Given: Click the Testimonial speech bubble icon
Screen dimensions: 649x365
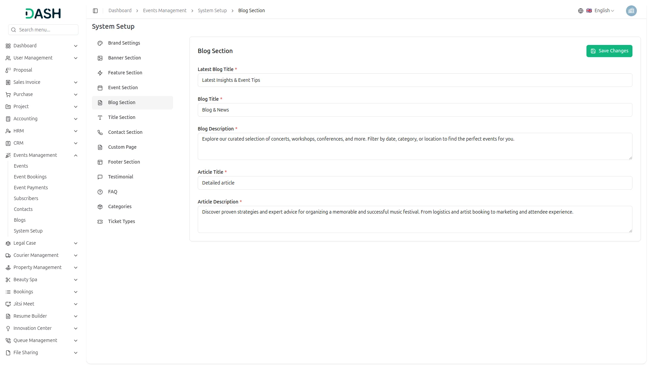Looking at the screenshot, I should pos(100,177).
